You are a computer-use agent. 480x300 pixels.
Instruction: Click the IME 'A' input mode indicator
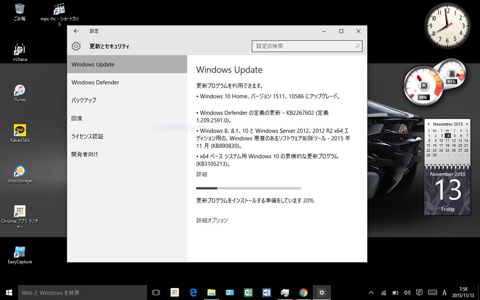444,292
